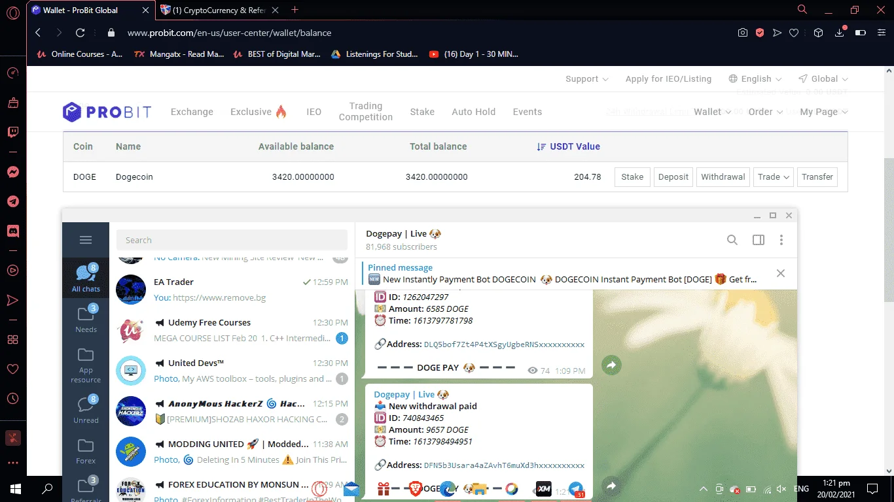Open the Events page
This screenshot has height=502, width=894.
tap(527, 112)
